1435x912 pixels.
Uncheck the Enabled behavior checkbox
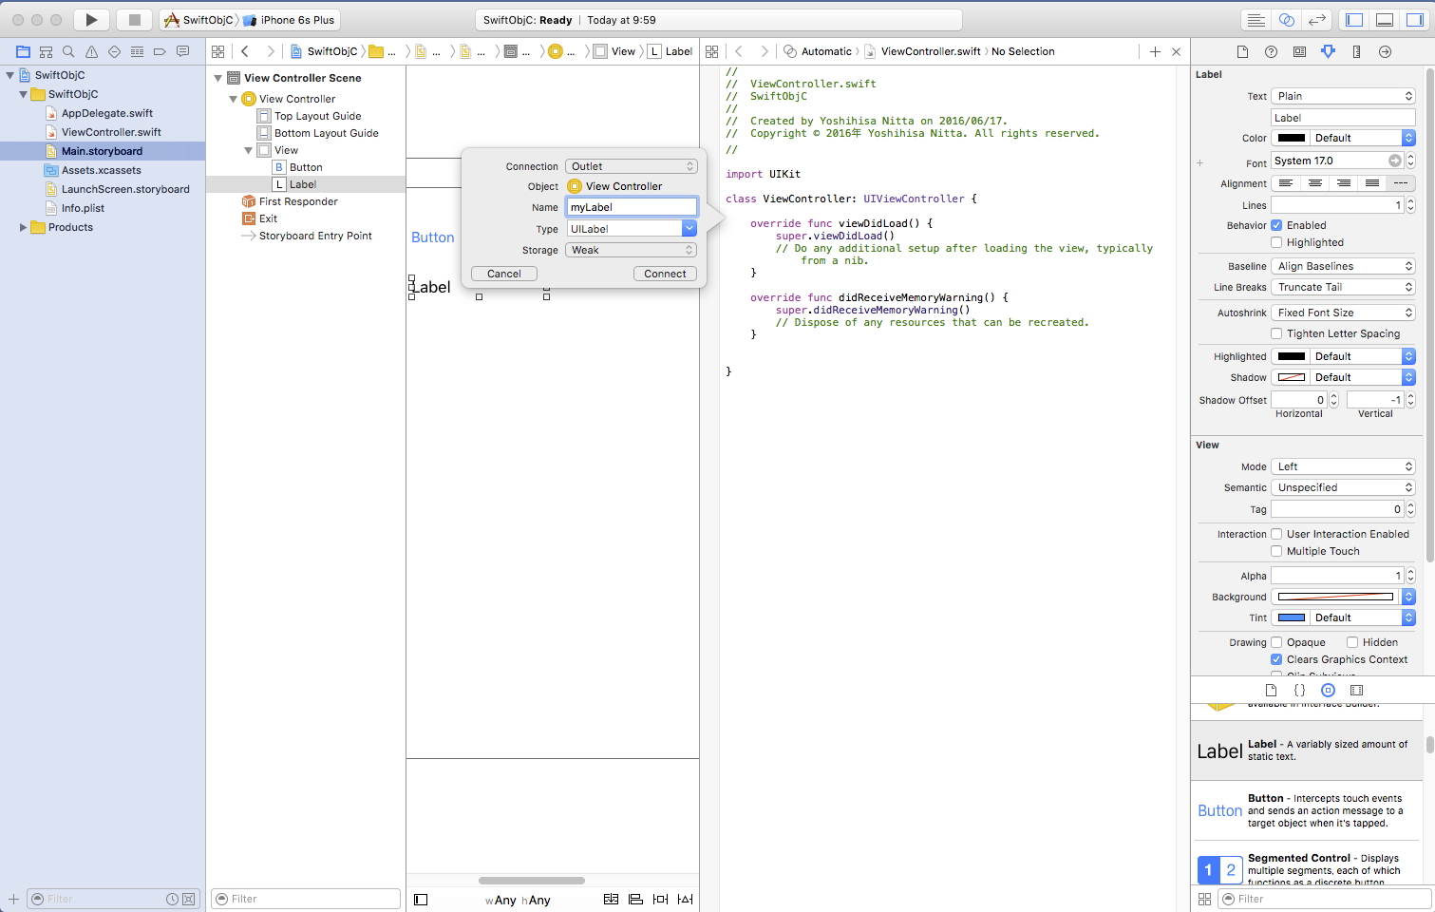click(1276, 225)
